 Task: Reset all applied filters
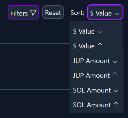[x=53, y=12]
